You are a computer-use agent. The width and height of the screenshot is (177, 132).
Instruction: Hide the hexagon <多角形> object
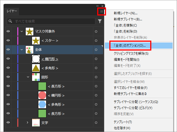pyautogui.click(x=8, y=104)
